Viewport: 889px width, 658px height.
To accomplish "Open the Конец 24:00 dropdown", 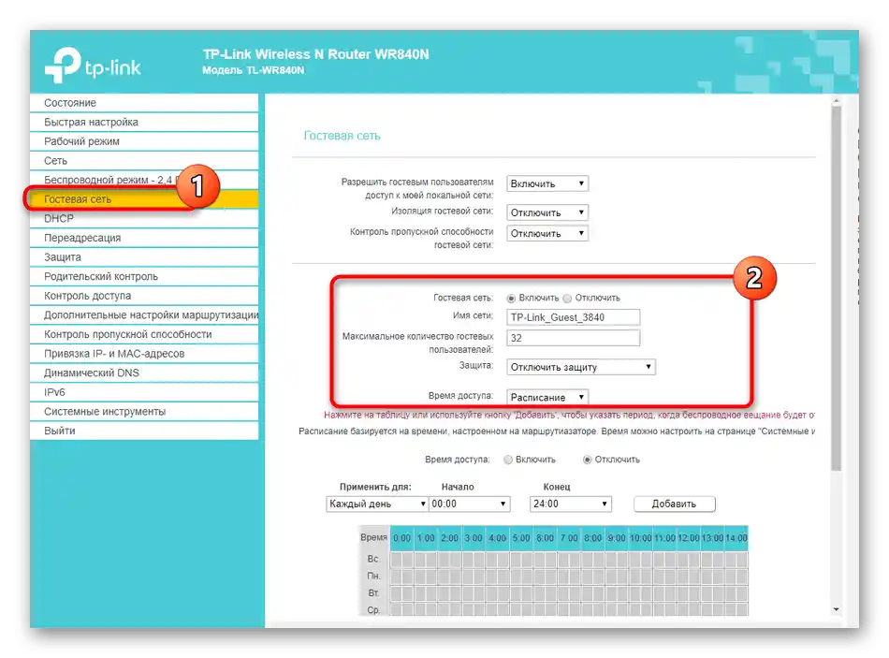I will [x=571, y=504].
